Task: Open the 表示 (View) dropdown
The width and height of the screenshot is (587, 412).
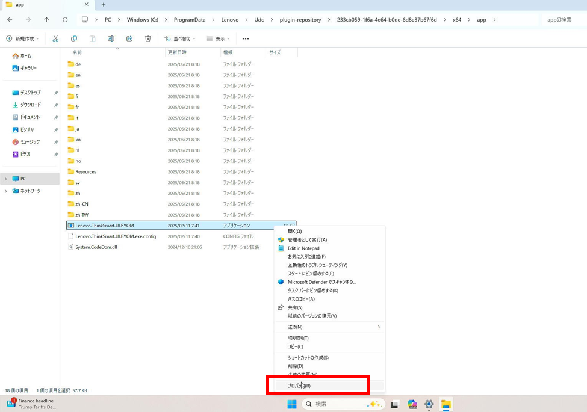Action: point(218,38)
